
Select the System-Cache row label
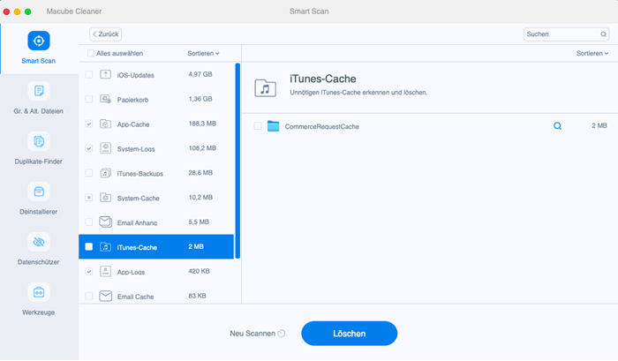(139, 199)
